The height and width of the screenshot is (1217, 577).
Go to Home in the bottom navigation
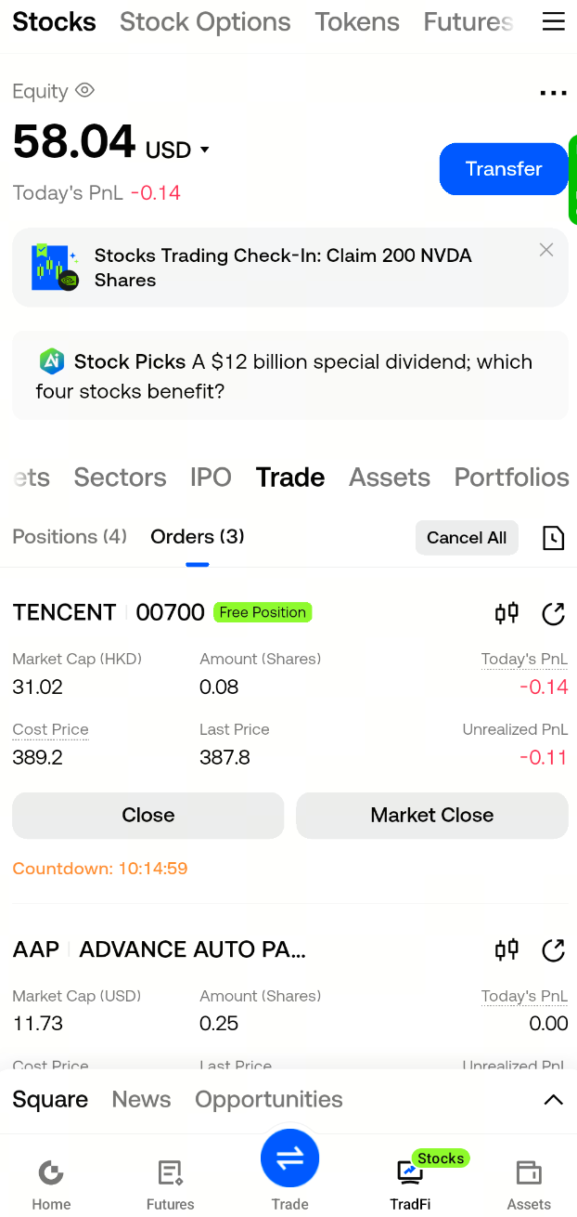(x=51, y=1184)
